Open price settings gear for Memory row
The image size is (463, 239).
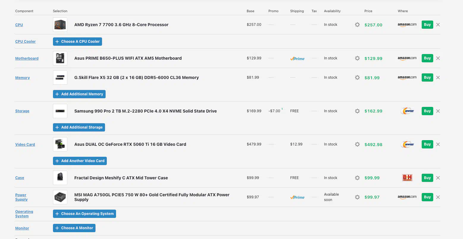(357, 77)
